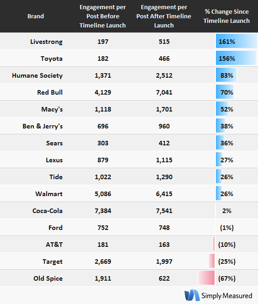Viewport: 258px width, 304px height.
Task: Click Red Bull's 7,041 after-launch value
Action: pyautogui.click(x=164, y=92)
